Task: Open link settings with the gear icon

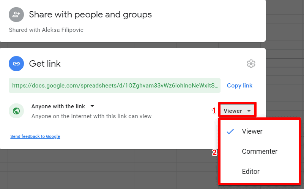Action: point(251,64)
